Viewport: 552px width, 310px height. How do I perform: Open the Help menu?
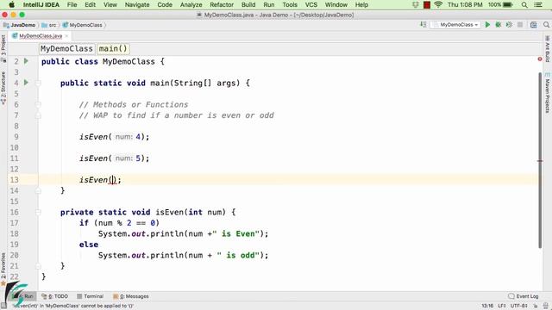click(361, 4)
